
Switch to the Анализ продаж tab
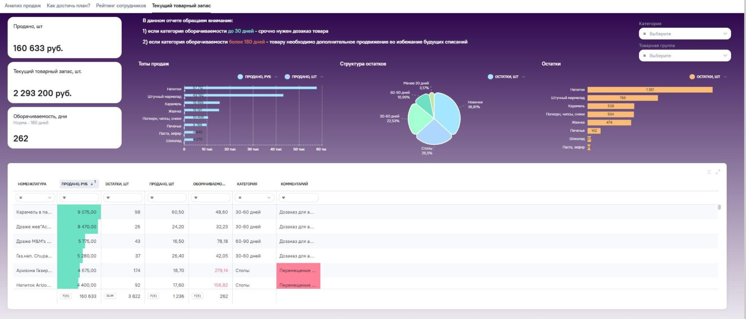coord(23,6)
